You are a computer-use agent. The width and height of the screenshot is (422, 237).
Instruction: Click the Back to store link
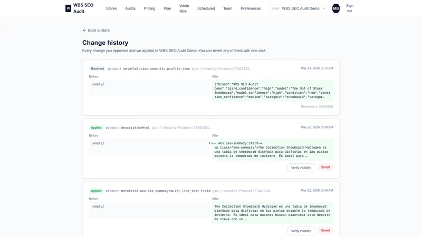(x=96, y=31)
